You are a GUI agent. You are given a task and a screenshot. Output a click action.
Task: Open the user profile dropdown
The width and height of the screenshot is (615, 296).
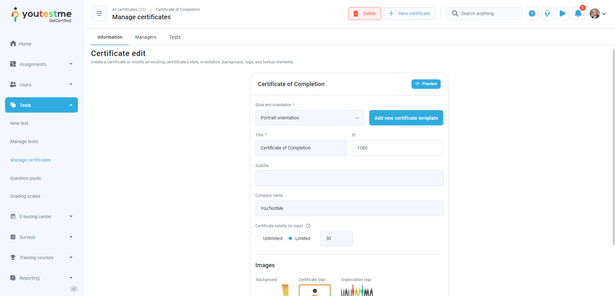[598, 13]
